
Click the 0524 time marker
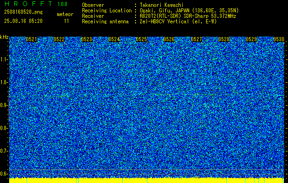point(114,39)
